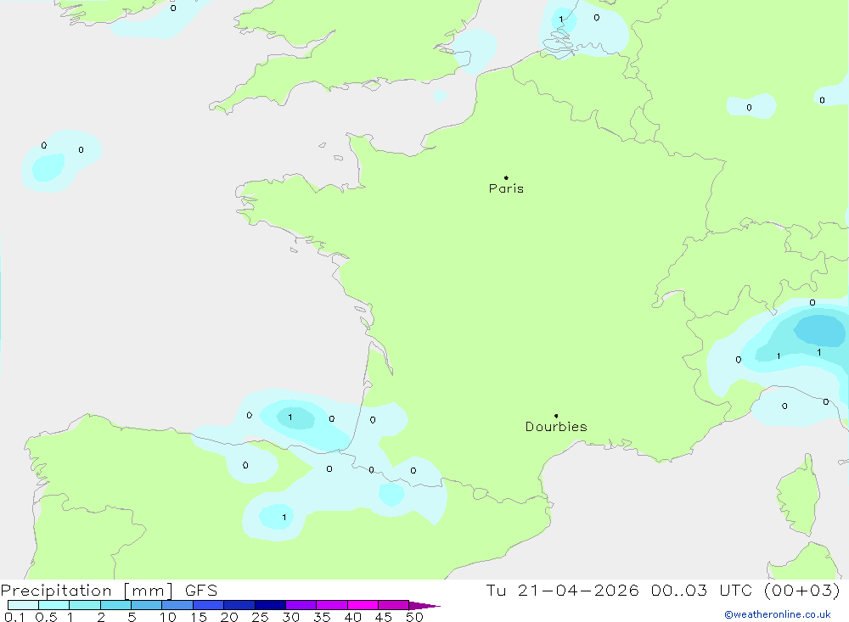Select the black dot marker above Paris
The height and width of the screenshot is (622, 849).
tap(506, 177)
